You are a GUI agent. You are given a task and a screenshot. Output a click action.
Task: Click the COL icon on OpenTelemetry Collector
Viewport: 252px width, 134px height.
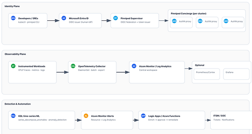(x=73, y=66)
